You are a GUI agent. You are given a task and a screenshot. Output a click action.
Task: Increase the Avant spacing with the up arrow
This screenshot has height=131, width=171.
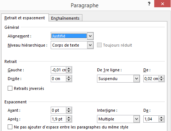[69, 109]
